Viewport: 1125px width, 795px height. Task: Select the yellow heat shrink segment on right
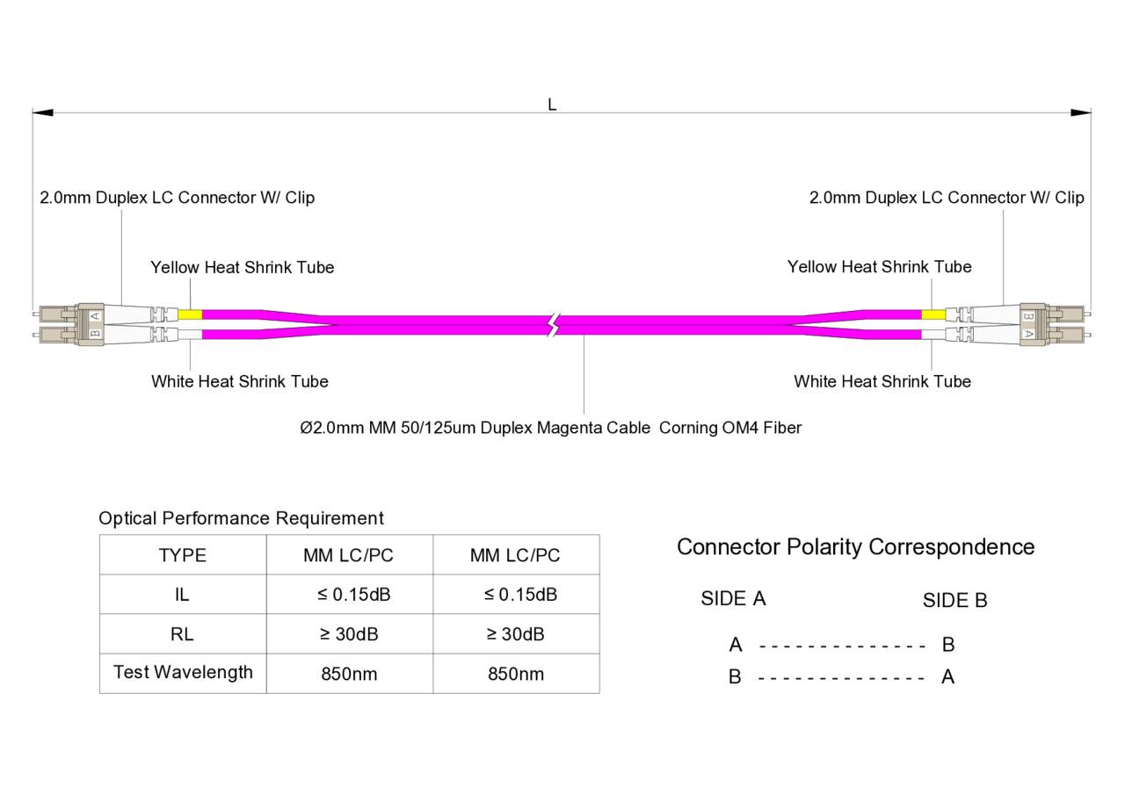[933, 314]
